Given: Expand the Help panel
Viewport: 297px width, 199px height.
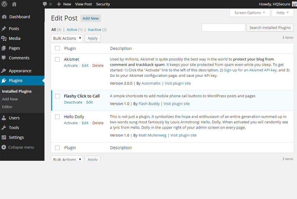Looking at the screenshot, I should (x=283, y=13).
